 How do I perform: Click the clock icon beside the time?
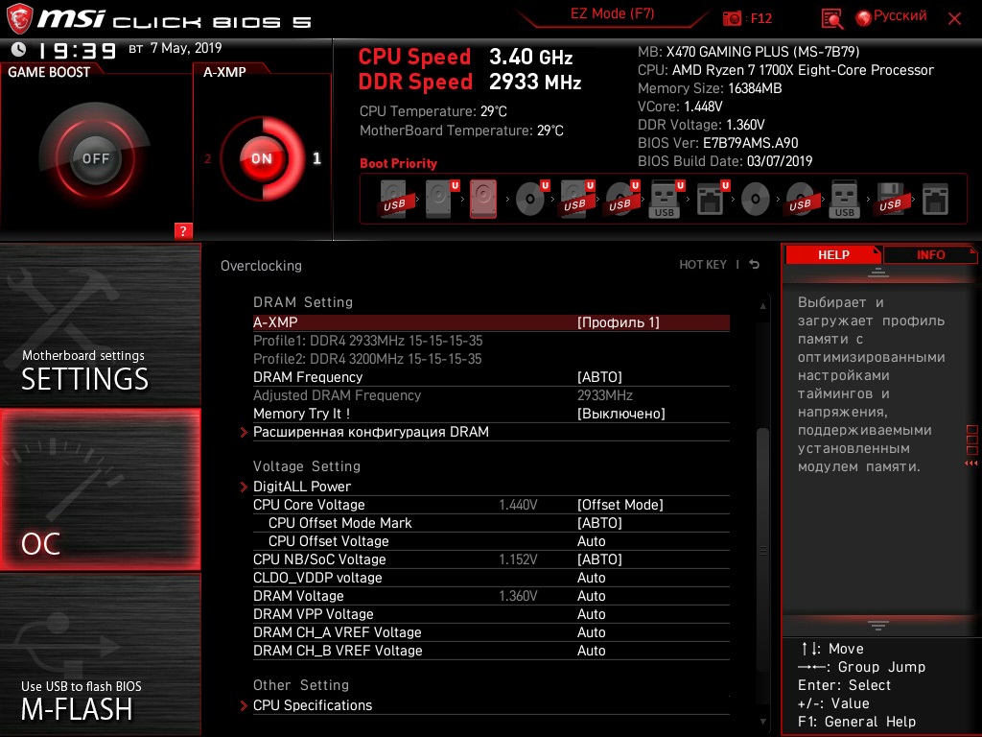pos(19,49)
